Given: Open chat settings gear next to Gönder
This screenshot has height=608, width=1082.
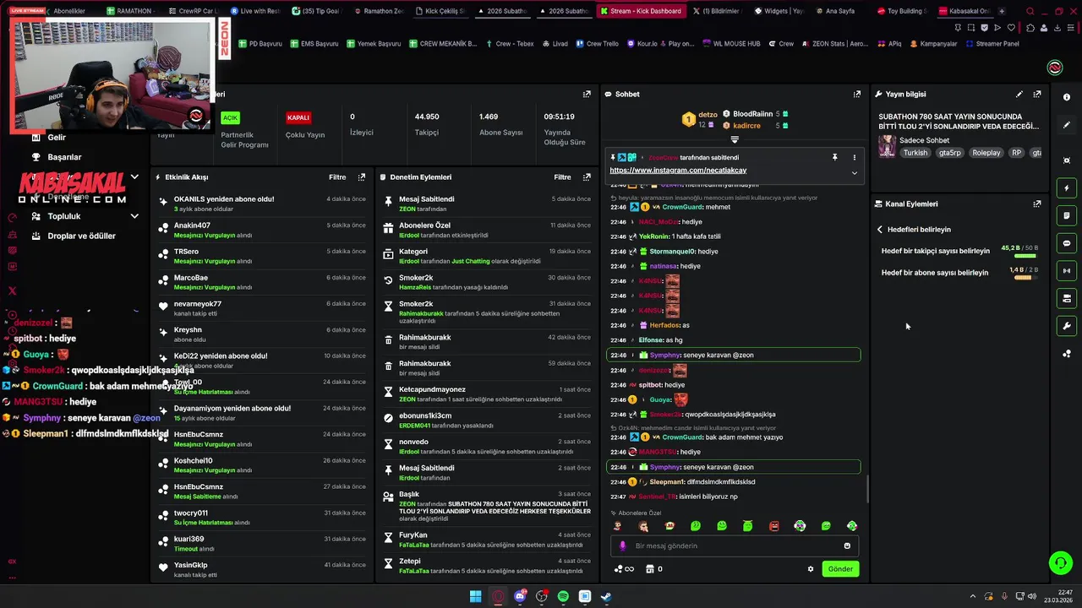Looking at the screenshot, I should pyautogui.click(x=811, y=569).
